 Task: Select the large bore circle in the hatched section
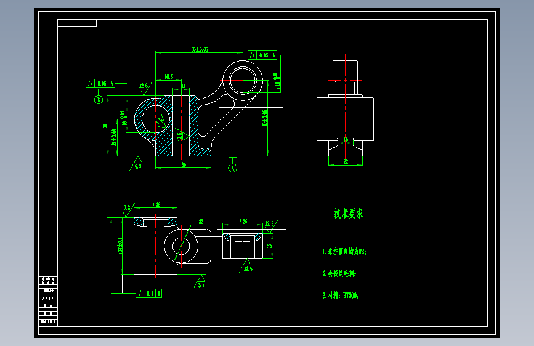coord(155,119)
